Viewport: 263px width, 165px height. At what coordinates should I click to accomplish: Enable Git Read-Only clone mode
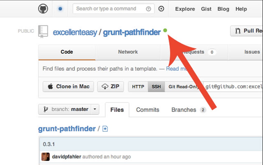pos(184,87)
